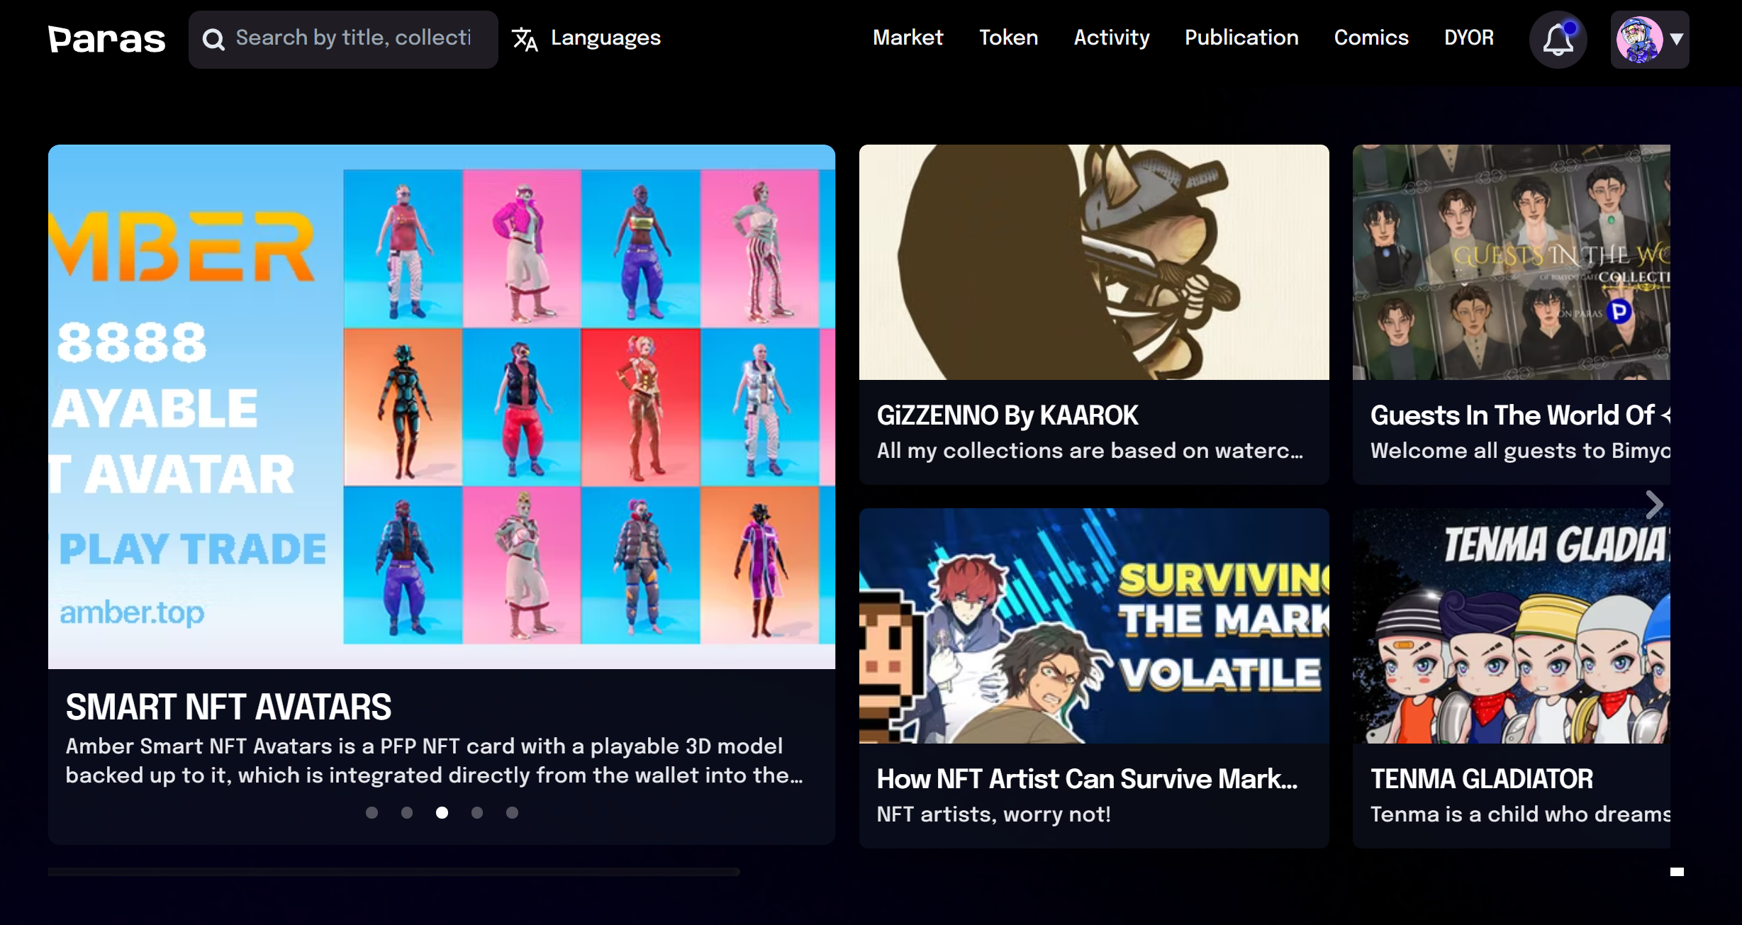Open the Comics page
1742x925 pixels.
pyautogui.click(x=1371, y=38)
